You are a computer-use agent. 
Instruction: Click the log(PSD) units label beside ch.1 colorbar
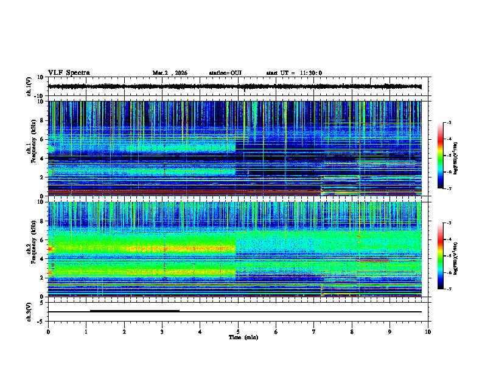[x=456, y=159]
